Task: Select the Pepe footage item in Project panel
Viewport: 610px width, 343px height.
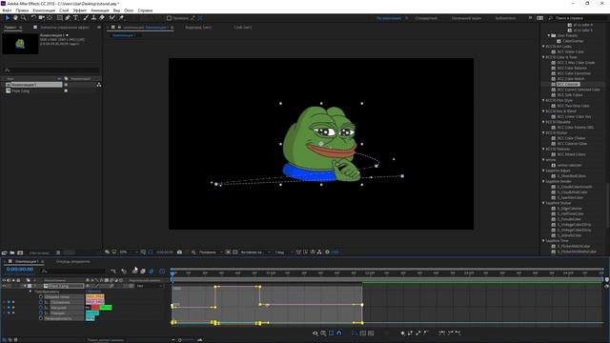Action: point(20,91)
